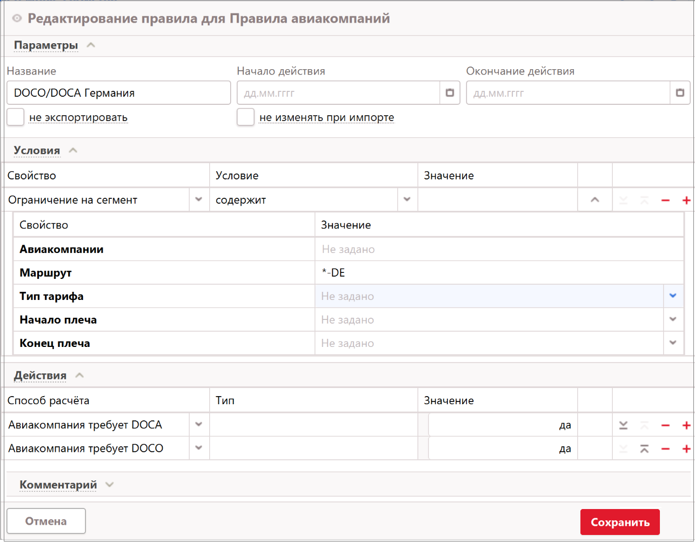Delete the Авиакомпания требует DOCA action row

tap(665, 426)
